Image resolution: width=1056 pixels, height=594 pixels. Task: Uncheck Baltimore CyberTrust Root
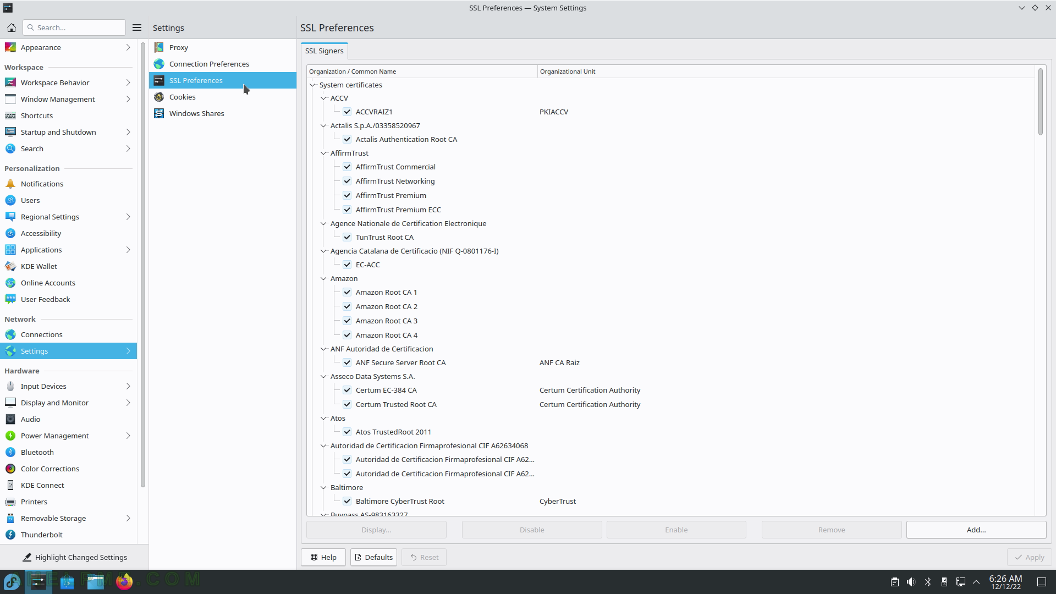pyautogui.click(x=347, y=501)
